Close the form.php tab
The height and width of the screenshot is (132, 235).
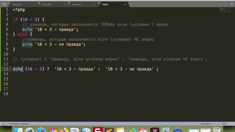pyautogui.click(x=65, y=4)
